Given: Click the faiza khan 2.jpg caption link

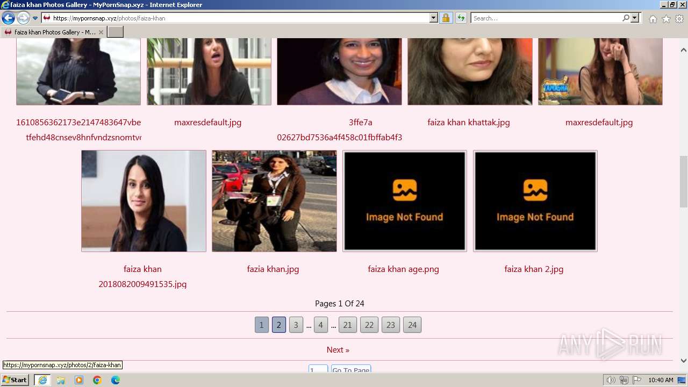Looking at the screenshot, I should [x=534, y=269].
